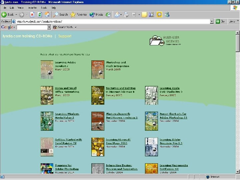
Task: Open Learning Adobe Premiere Pro 1.5 link
Action: 171,141
